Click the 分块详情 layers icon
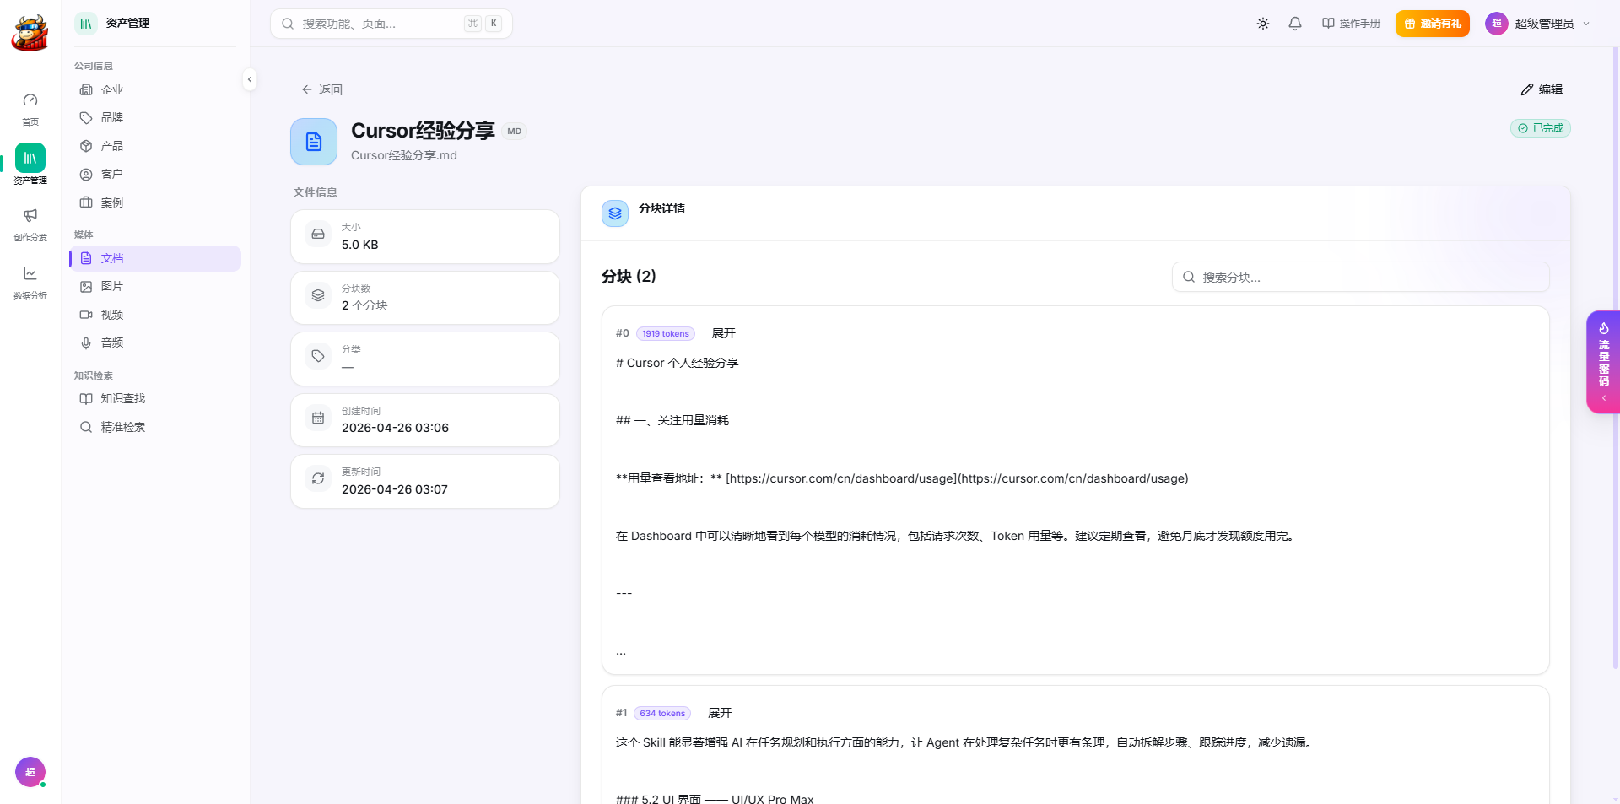Image resolution: width=1620 pixels, height=804 pixels. click(x=615, y=213)
